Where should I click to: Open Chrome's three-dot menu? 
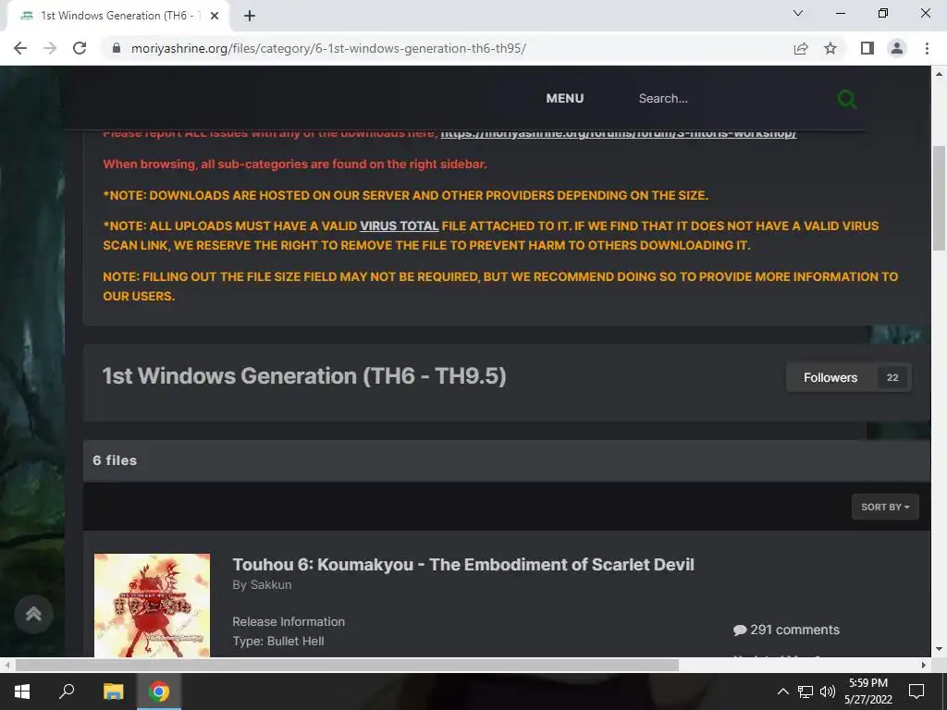[x=927, y=48]
